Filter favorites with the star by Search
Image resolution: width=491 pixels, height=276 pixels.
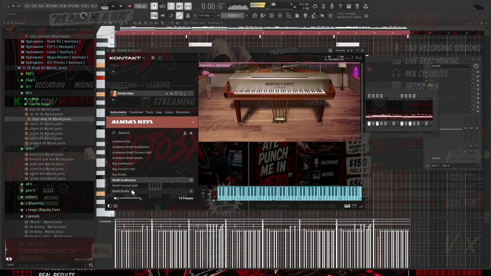pos(191,133)
